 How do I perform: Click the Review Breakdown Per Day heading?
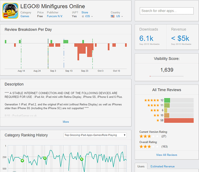click(x=28, y=30)
